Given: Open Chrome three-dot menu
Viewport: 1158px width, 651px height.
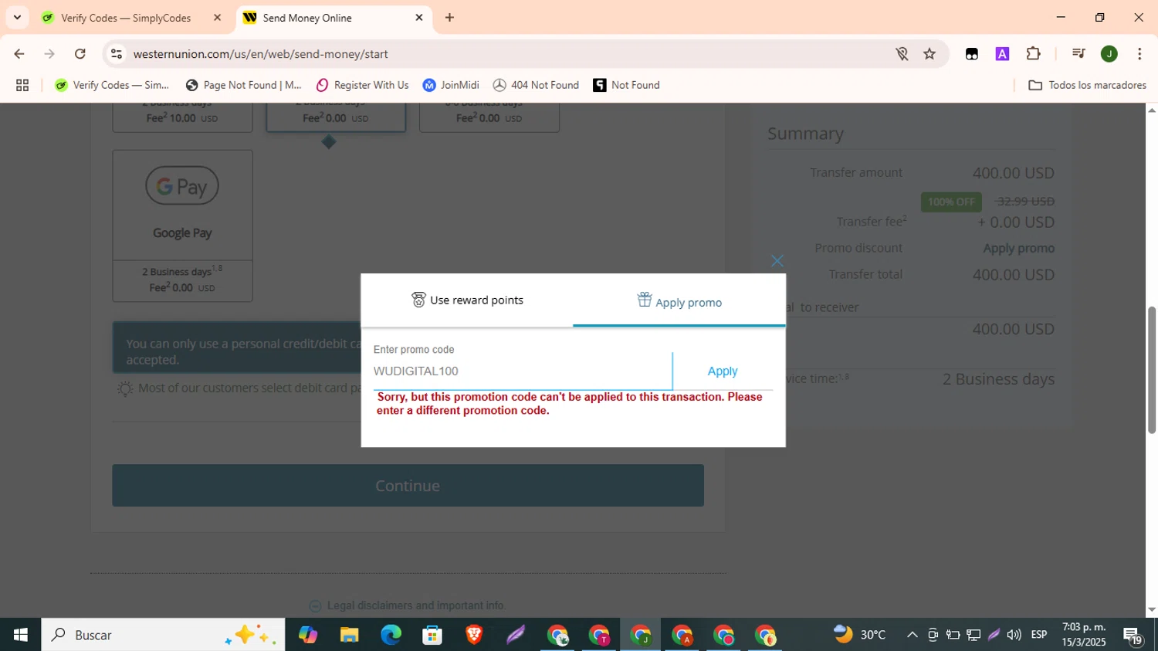Looking at the screenshot, I should click(x=1139, y=53).
